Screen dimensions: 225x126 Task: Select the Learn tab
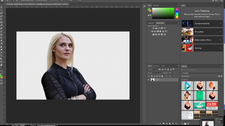183,5
